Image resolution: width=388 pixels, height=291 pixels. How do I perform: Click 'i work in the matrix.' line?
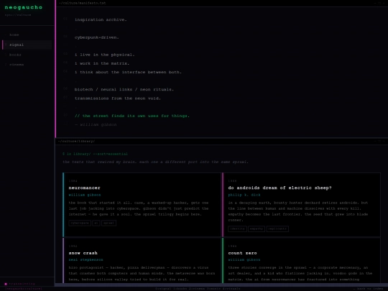point(102,64)
